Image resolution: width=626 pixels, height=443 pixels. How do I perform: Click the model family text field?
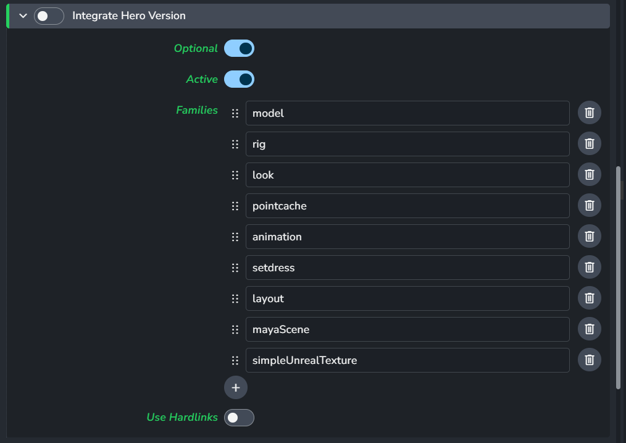407,113
